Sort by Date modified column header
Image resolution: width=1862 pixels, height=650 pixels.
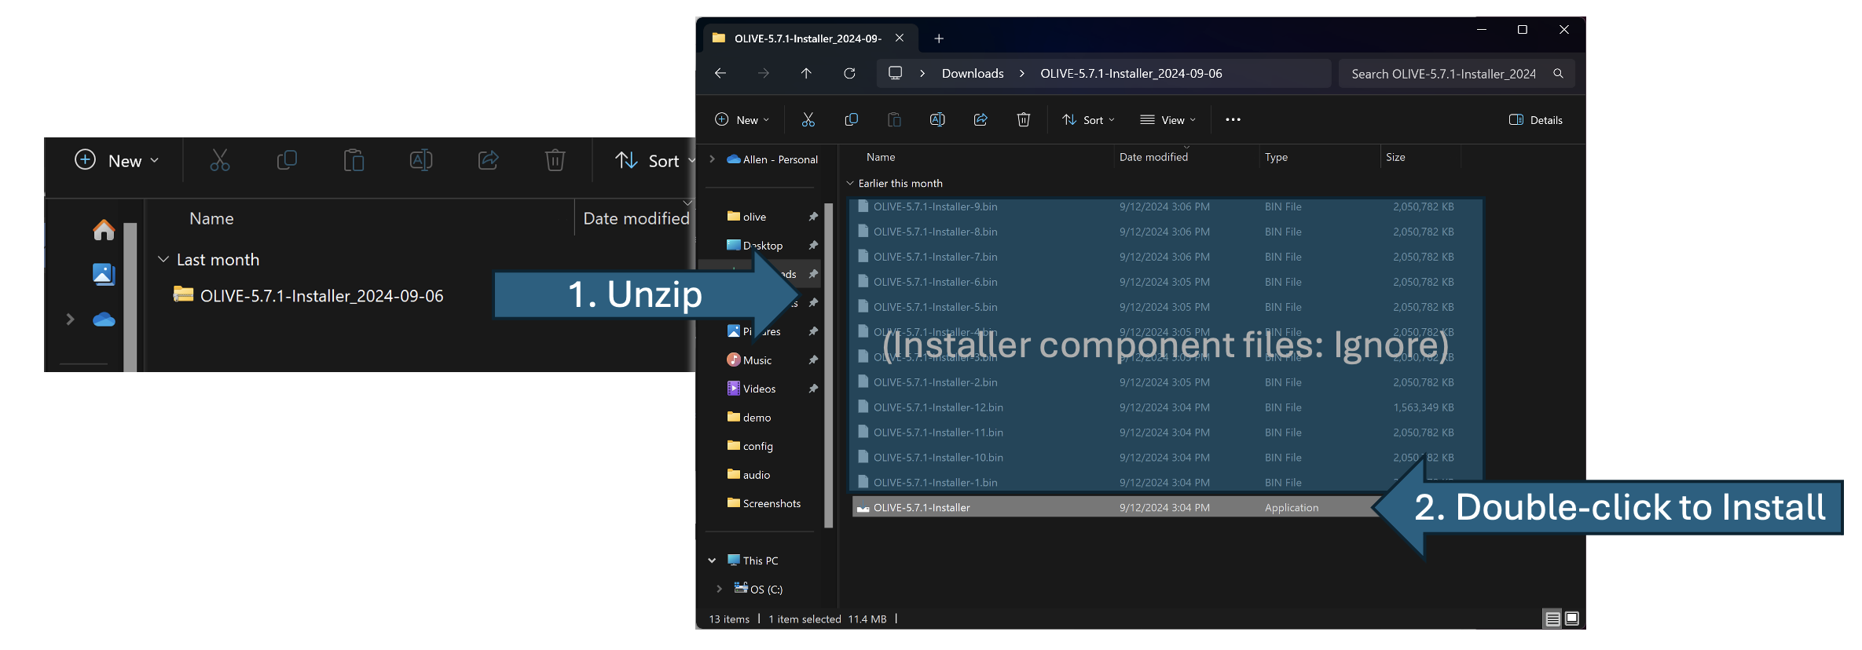pyautogui.click(x=1153, y=157)
